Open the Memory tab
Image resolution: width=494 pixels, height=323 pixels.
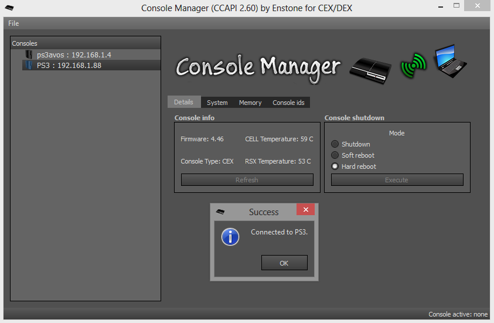pyautogui.click(x=250, y=103)
